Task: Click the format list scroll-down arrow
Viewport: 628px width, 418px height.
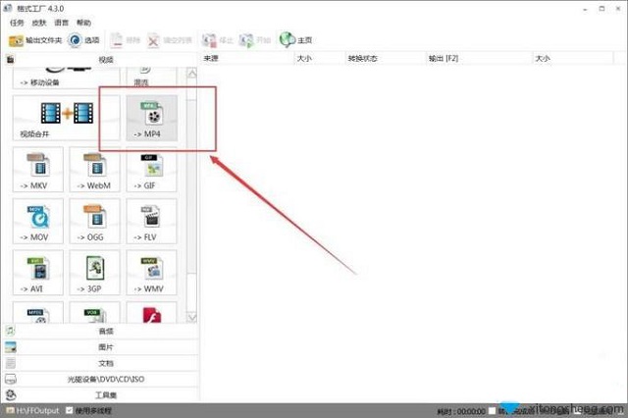Action: point(192,318)
